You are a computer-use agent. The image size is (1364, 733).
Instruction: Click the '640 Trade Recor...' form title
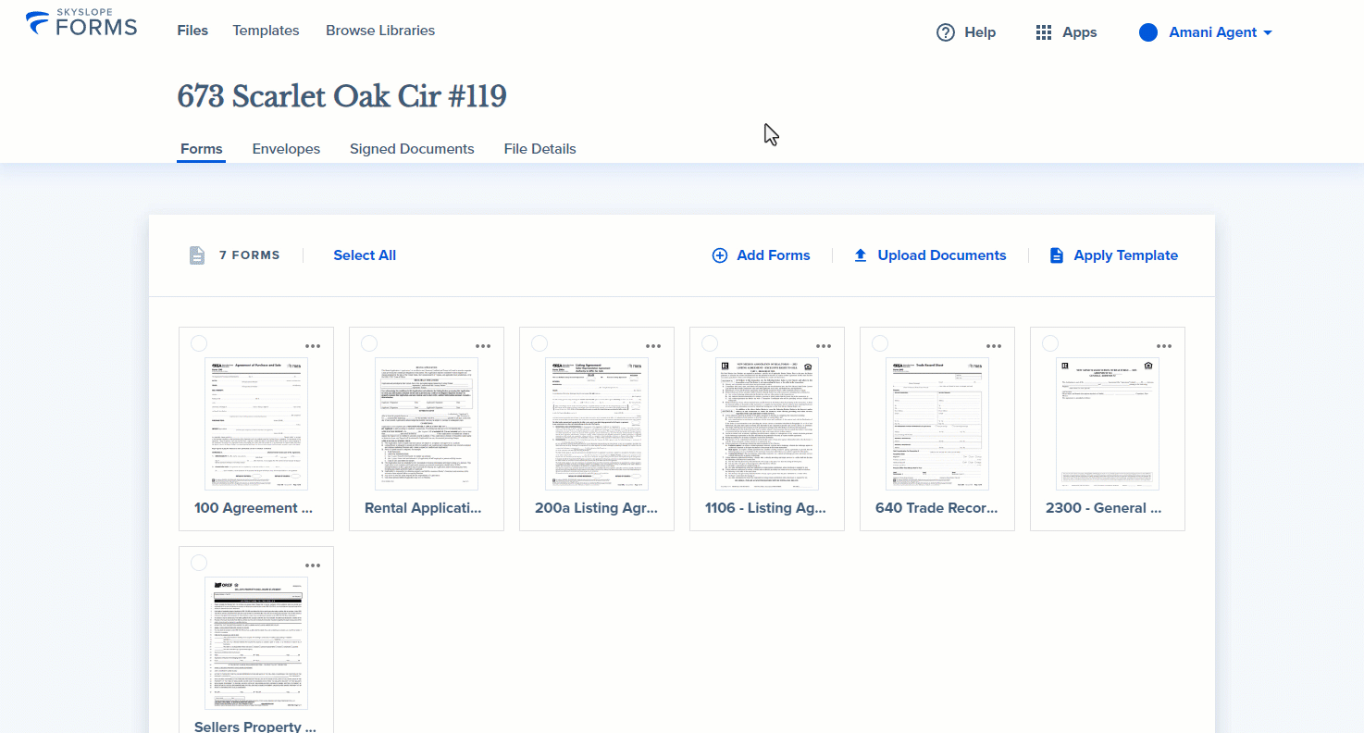point(937,508)
